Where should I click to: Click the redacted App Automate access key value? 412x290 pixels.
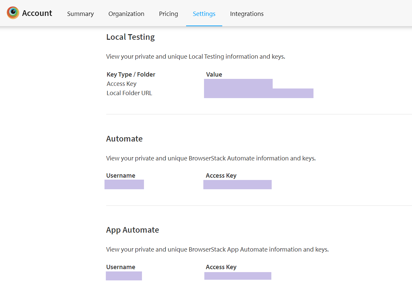[x=238, y=276]
